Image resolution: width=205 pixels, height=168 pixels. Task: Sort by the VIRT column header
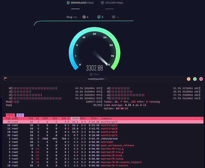pos(45,119)
